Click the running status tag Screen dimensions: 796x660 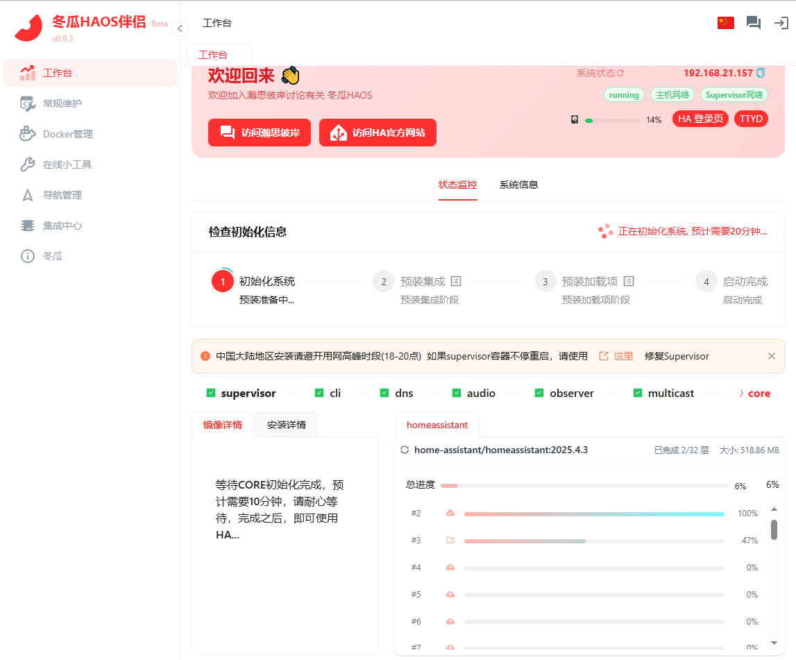[624, 95]
